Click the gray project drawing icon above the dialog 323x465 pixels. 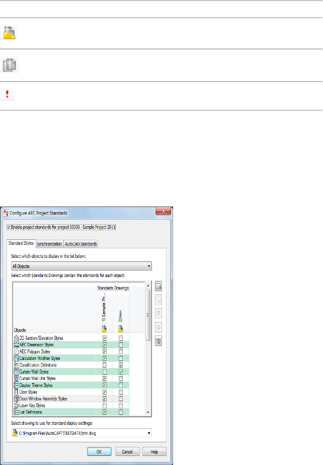[10, 64]
